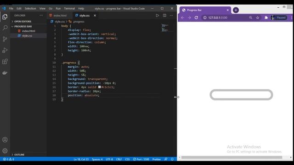The height and width of the screenshot is (165, 294).
Task: Open the Run menu
Action: point(58,8)
